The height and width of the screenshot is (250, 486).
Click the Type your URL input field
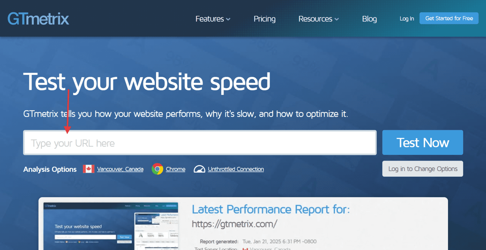[199, 143]
